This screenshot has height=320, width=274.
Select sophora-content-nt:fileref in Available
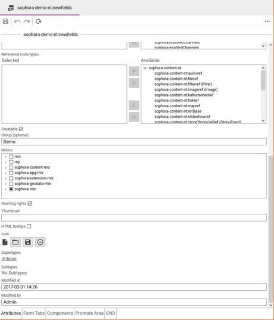tap(176, 79)
